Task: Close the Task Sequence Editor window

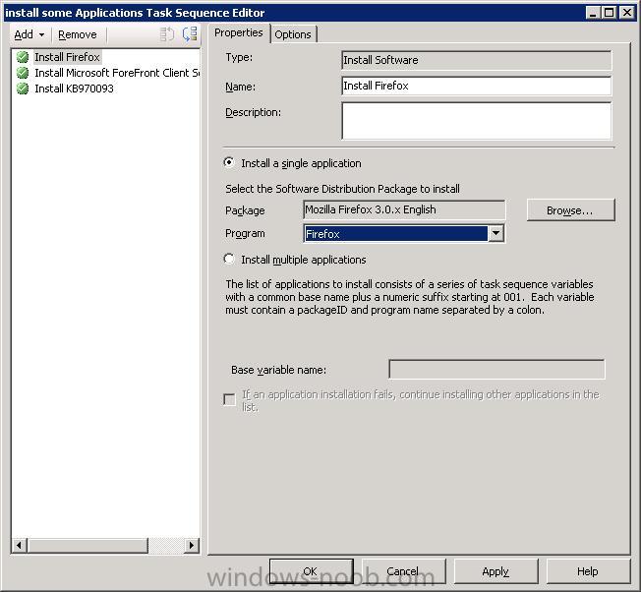Action: click(626, 13)
